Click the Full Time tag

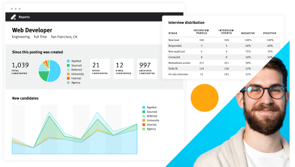tap(40, 37)
